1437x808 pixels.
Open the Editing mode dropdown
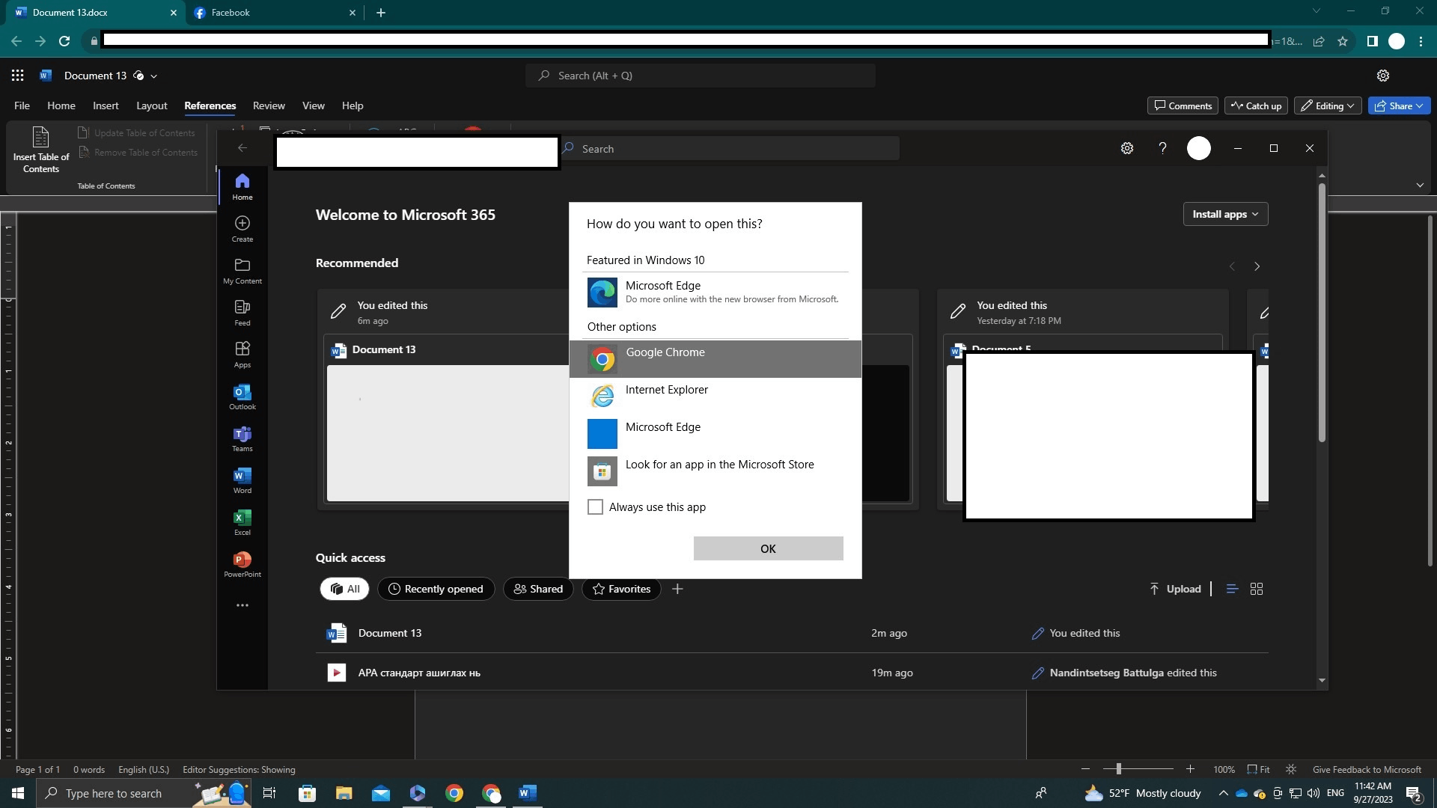[1328, 105]
